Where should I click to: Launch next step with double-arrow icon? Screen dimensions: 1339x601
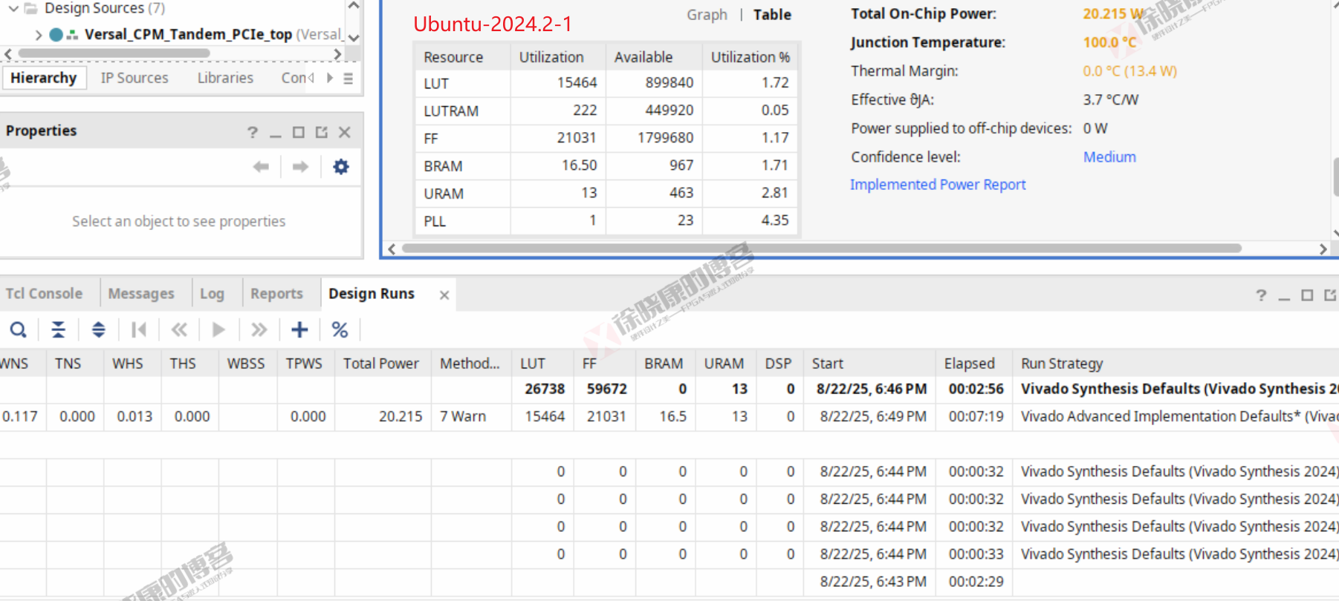tap(259, 329)
